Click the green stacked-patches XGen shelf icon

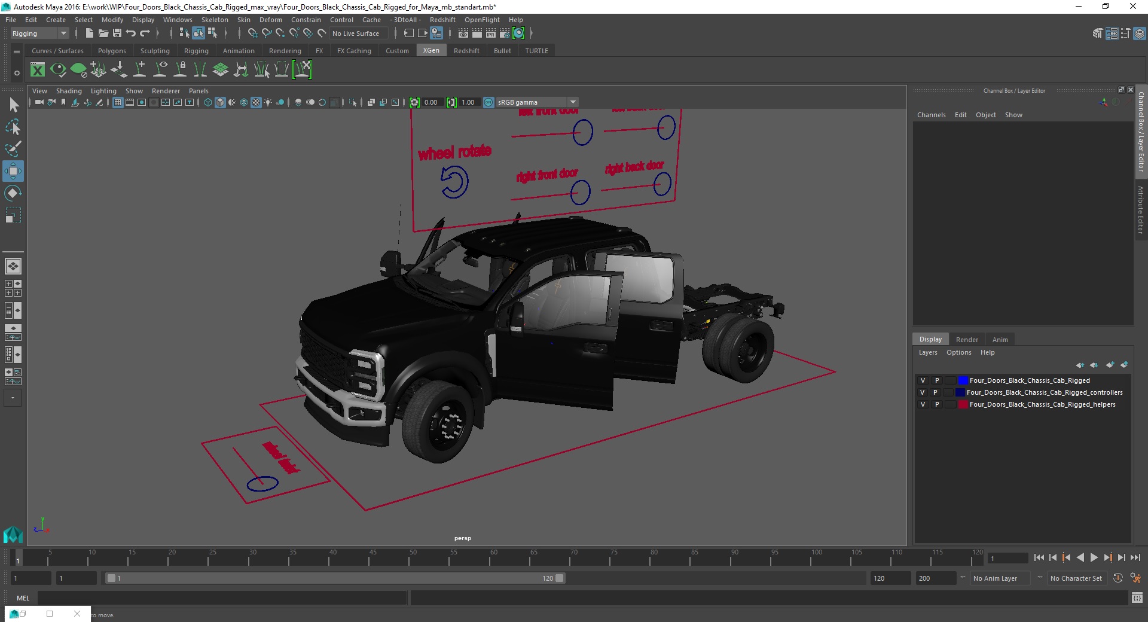pos(221,70)
